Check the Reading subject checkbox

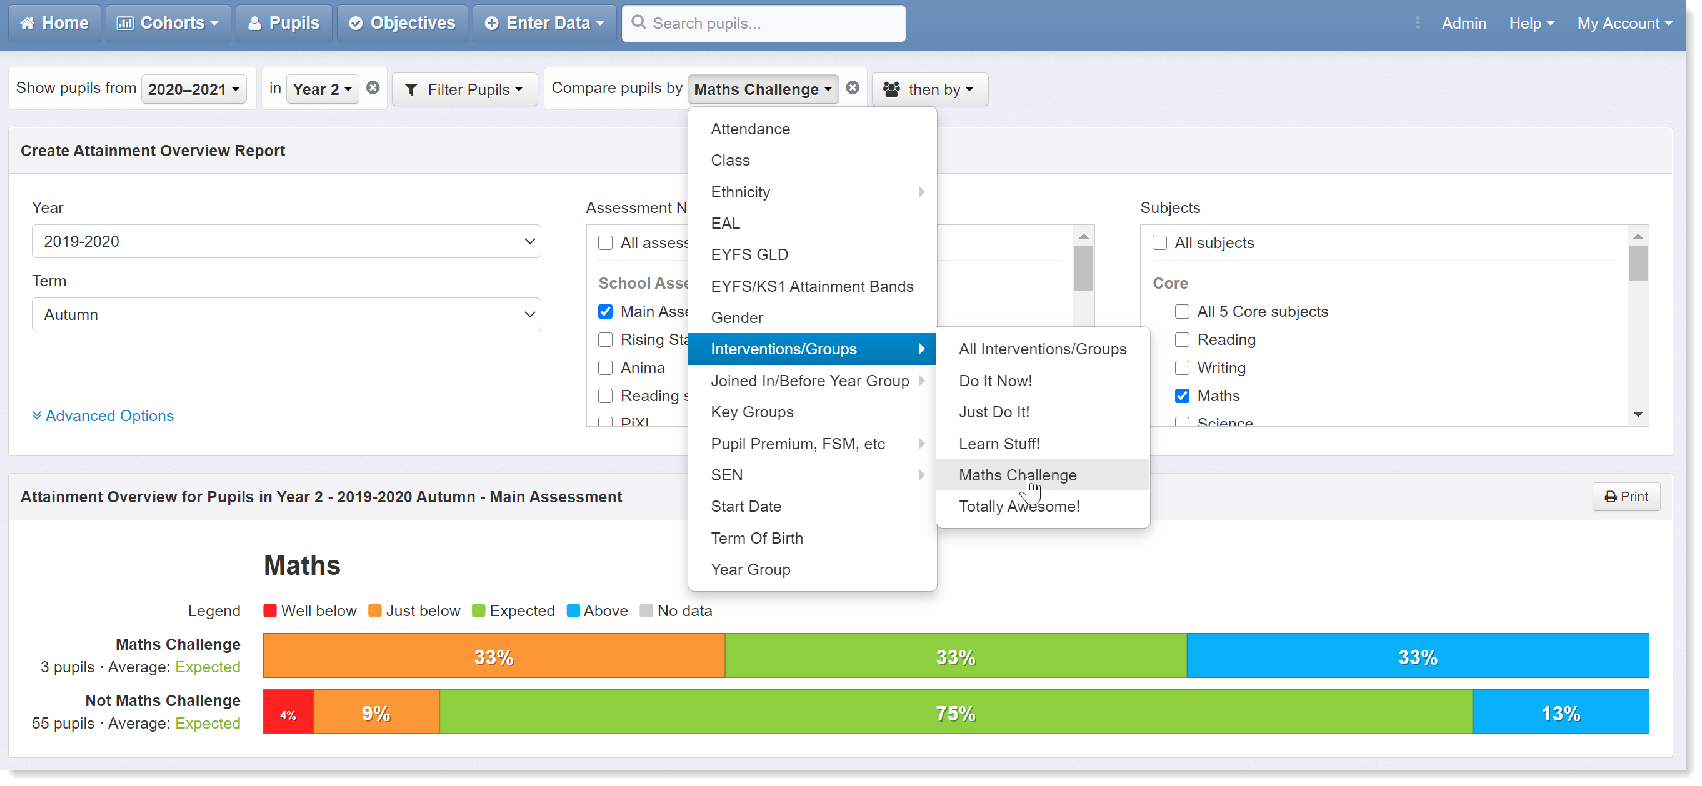[x=1182, y=340]
